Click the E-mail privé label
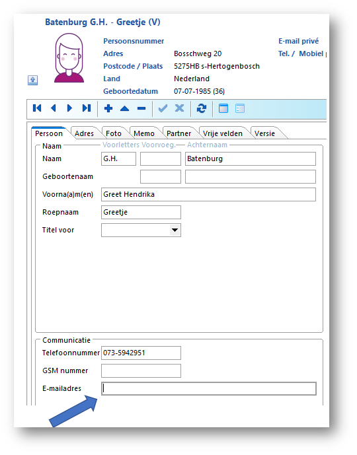This screenshot has width=357, height=455. click(x=298, y=41)
